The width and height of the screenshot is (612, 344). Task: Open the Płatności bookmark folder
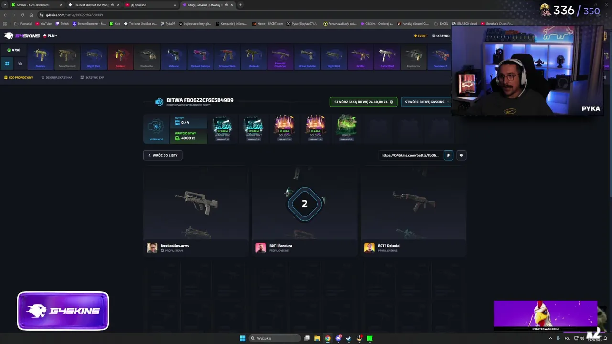[x=23, y=23]
